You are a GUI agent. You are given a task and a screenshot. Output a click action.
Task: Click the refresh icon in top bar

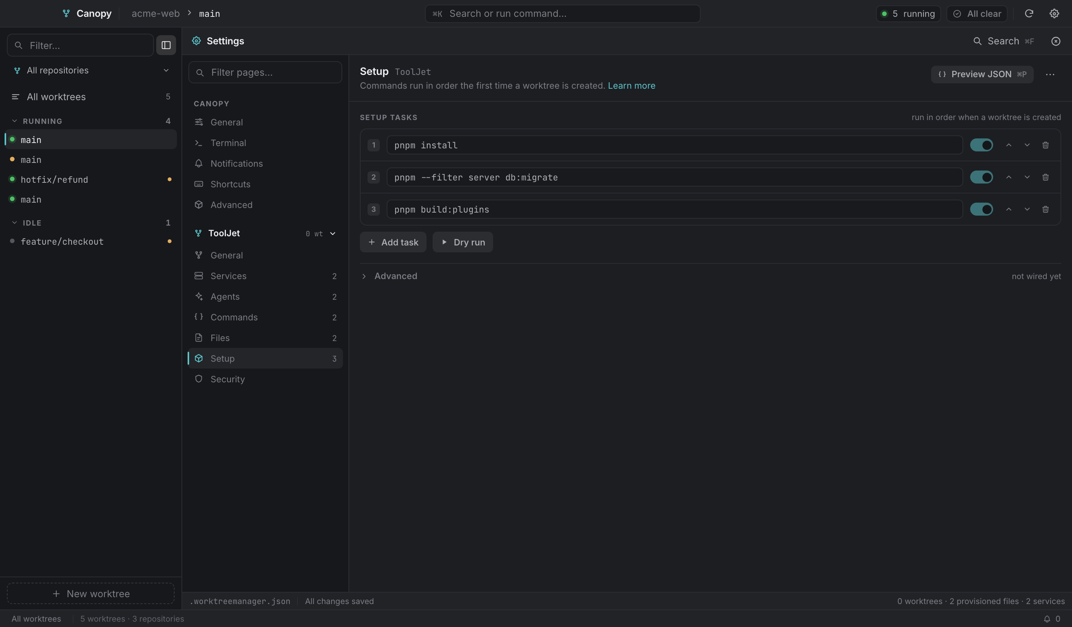[x=1029, y=14]
